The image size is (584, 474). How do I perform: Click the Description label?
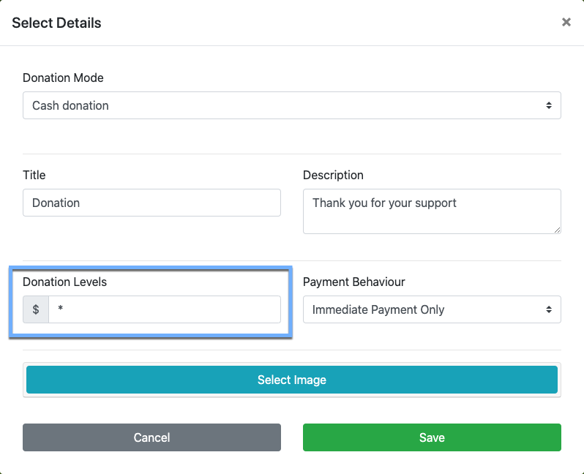(333, 175)
